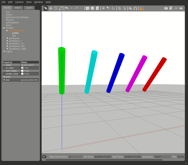Screen dimensions: 188x165
Task: Open the log data recording icon
Action: [171, 8]
